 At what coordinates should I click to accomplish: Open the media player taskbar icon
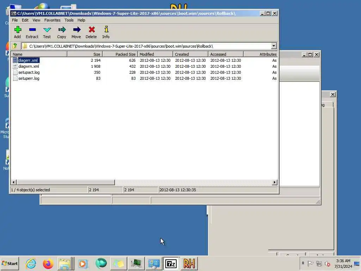(83, 263)
